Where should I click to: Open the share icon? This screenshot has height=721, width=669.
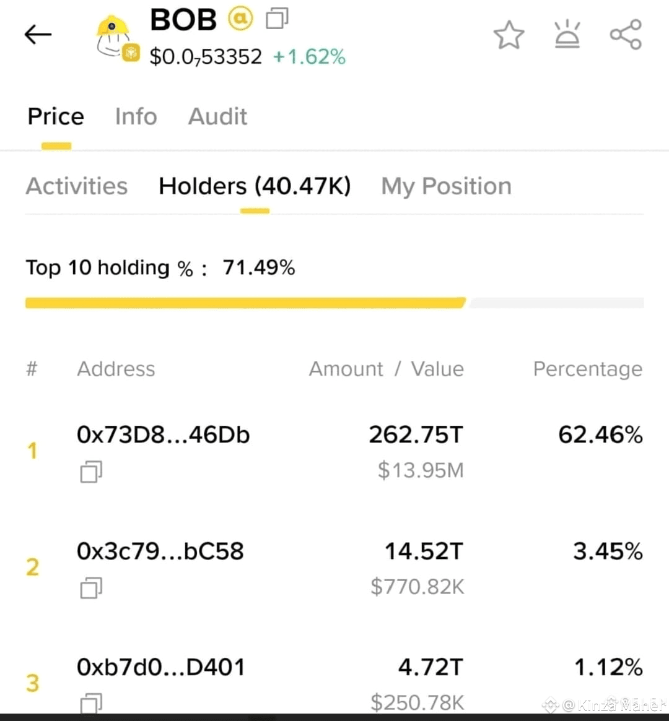[626, 35]
